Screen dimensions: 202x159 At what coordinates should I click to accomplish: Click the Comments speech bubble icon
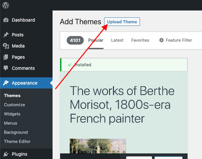[6, 68]
